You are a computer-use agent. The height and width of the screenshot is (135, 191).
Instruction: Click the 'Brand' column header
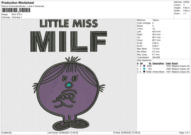pyautogui.click(x=175, y=63)
